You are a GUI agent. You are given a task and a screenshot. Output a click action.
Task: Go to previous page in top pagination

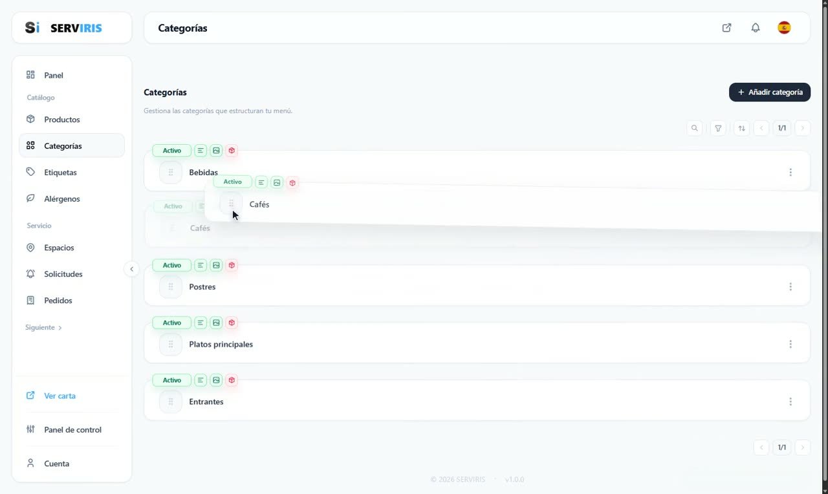(761, 128)
